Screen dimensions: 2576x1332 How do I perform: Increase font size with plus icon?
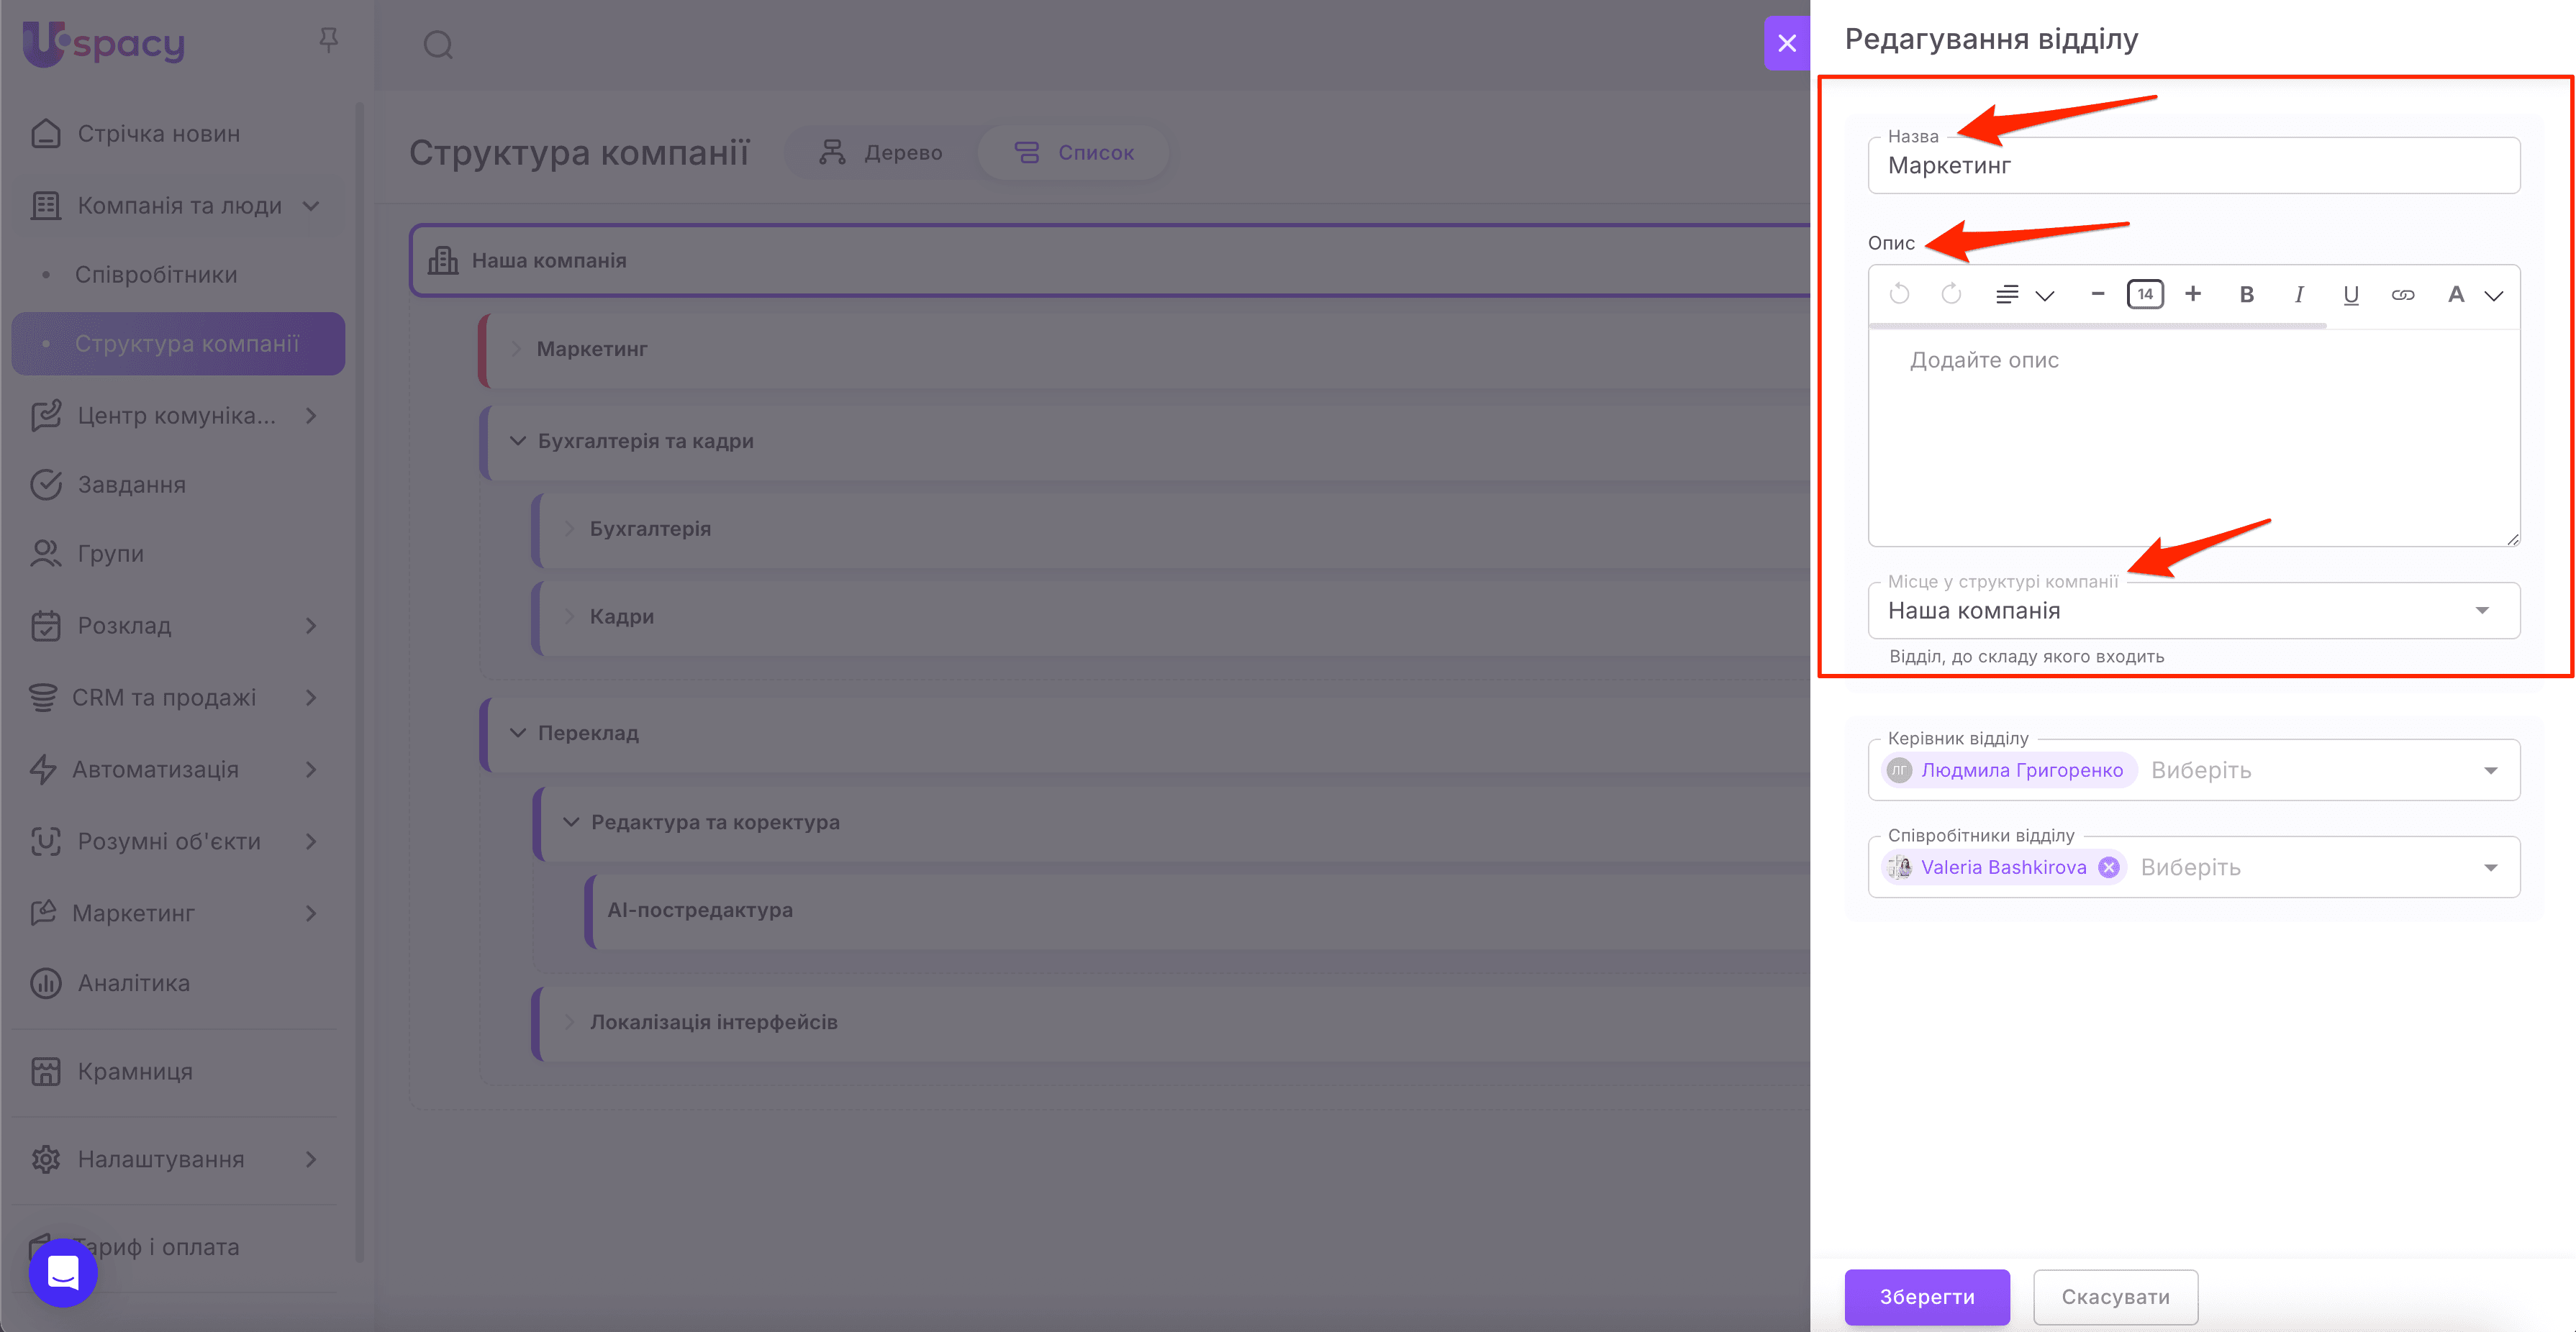point(2192,293)
